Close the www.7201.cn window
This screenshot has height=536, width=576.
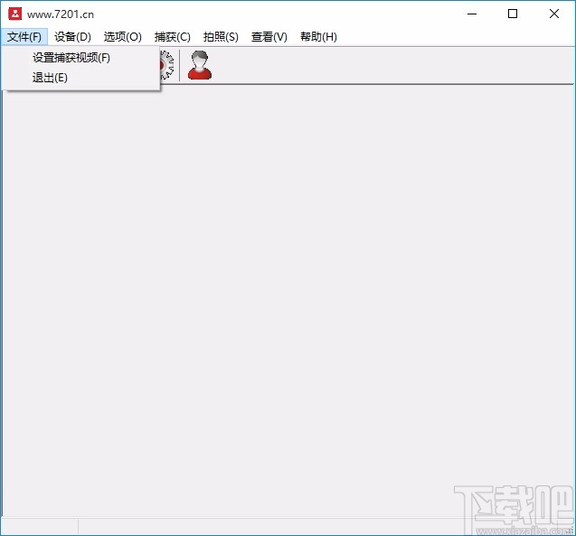coord(554,14)
